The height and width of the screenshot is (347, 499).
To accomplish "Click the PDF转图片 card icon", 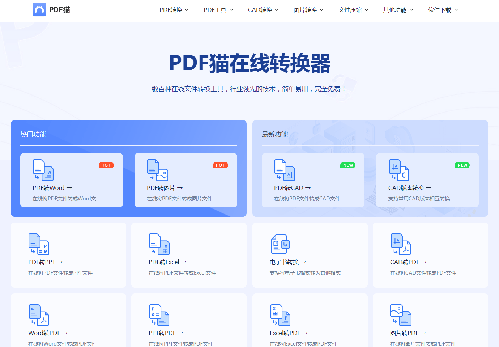I will point(158,170).
